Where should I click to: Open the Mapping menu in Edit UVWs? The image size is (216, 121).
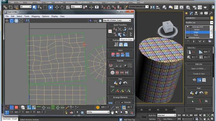35,16
